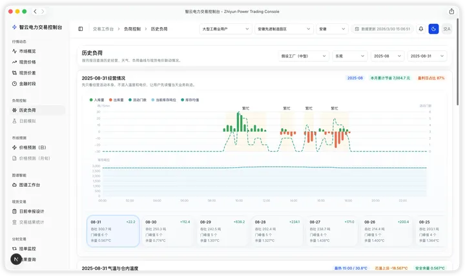Click the 交易结果统计 icon
465x276 pixels.
click(14, 222)
